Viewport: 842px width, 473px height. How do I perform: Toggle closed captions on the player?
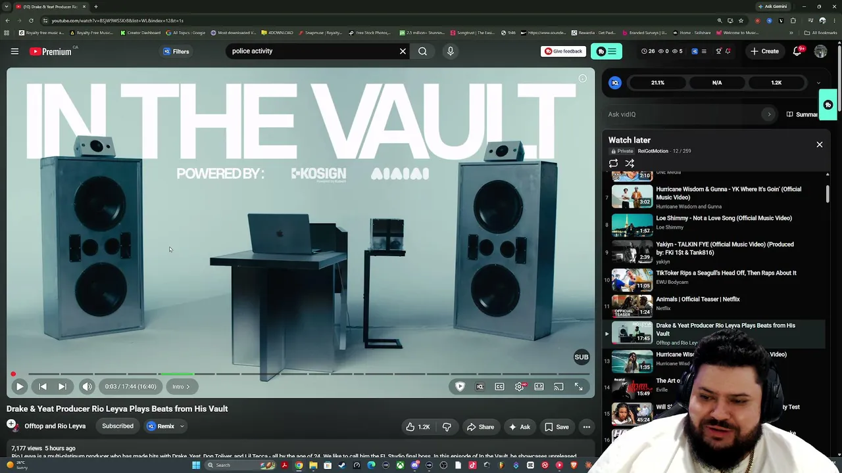point(499,387)
